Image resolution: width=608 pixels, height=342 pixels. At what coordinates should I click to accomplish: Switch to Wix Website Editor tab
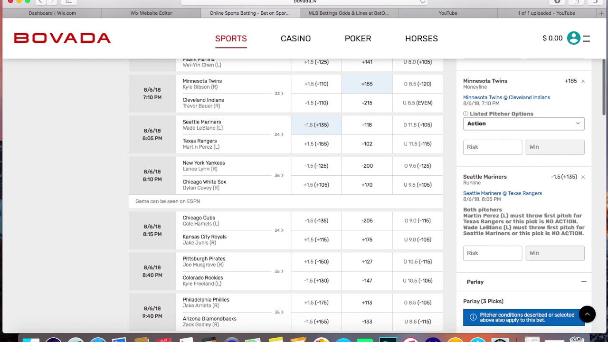click(x=151, y=13)
